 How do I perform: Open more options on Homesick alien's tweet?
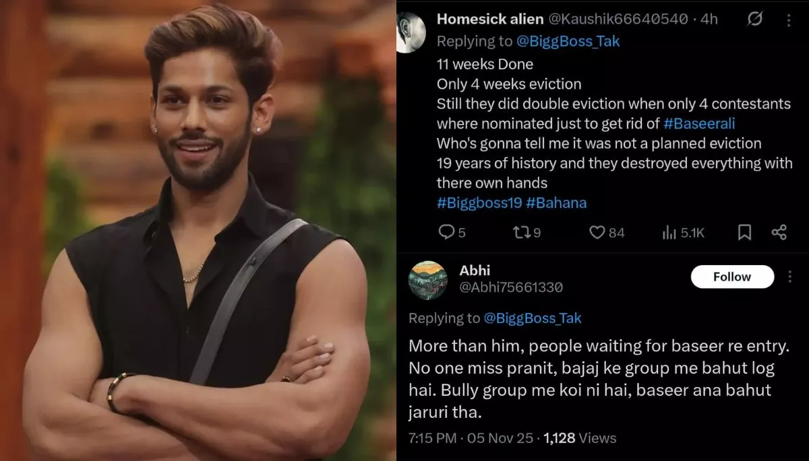coord(789,20)
